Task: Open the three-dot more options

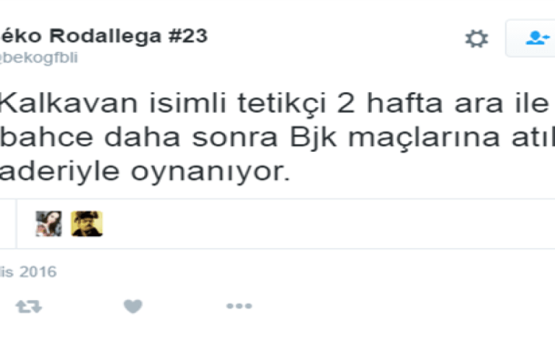Action: coord(239,306)
